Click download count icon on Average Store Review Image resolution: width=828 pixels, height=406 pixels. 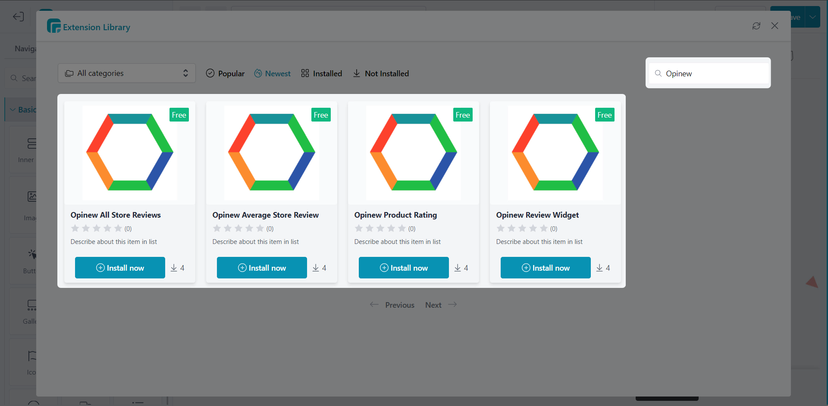pyautogui.click(x=316, y=268)
